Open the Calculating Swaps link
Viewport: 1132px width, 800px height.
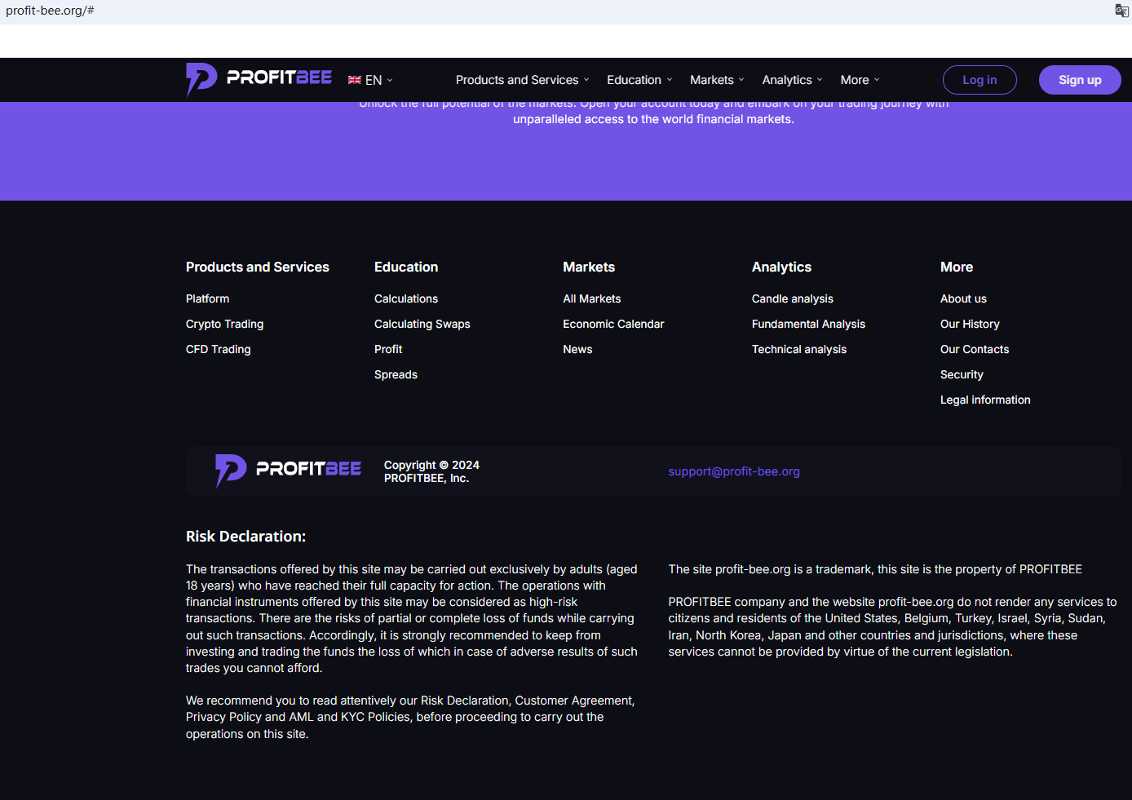(422, 324)
